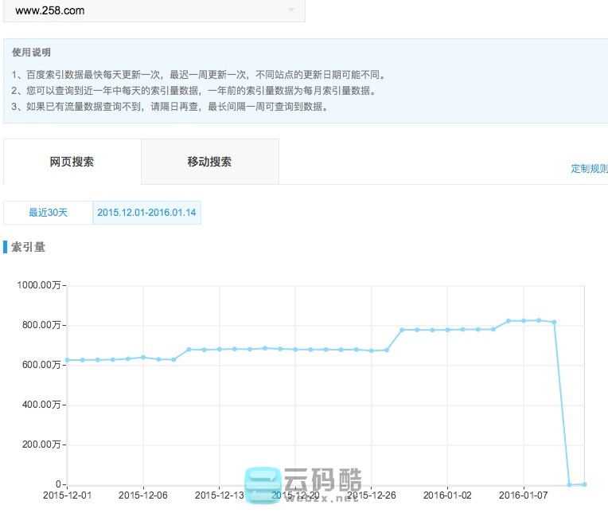Click the first zero-value point after the drop

(569, 484)
